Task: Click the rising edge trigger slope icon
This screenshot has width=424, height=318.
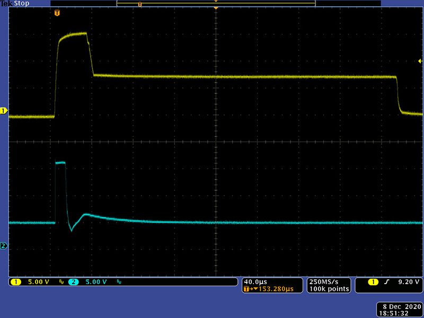Action: [386, 282]
